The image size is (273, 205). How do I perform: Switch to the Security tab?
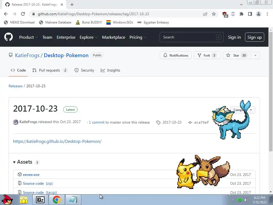pos(84,70)
